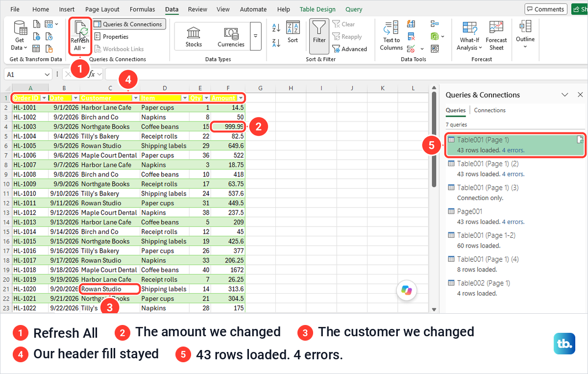This screenshot has height=374, width=588.
Task: Collapse the Queries & Connections pane chevron
Action: (x=564, y=95)
